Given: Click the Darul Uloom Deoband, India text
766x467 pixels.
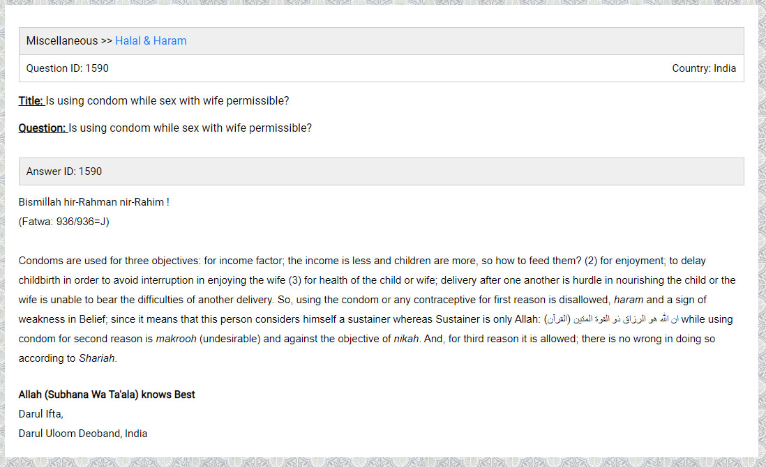Looking at the screenshot, I should [x=83, y=434].
